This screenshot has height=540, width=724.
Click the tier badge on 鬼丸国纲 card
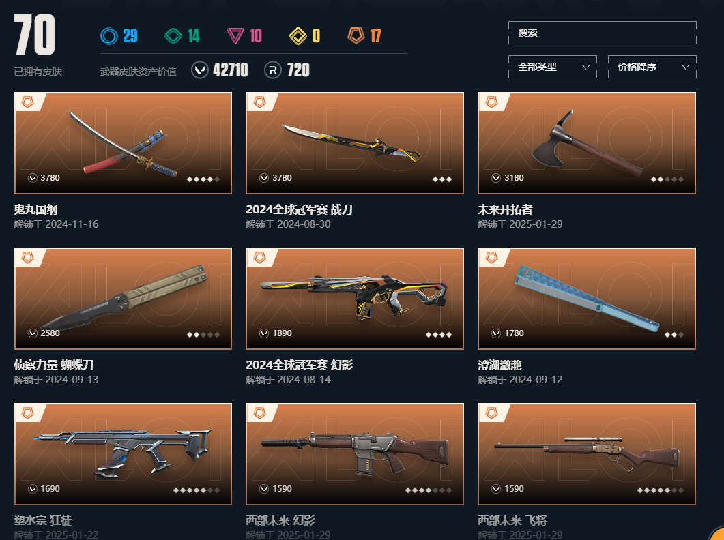[x=28, y=102]
